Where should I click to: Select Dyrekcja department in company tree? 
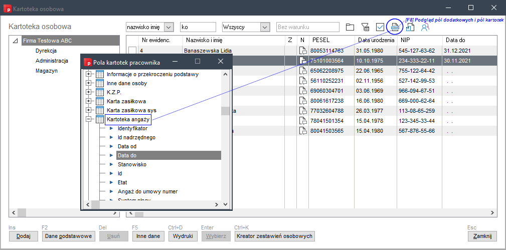coord(46,51)
